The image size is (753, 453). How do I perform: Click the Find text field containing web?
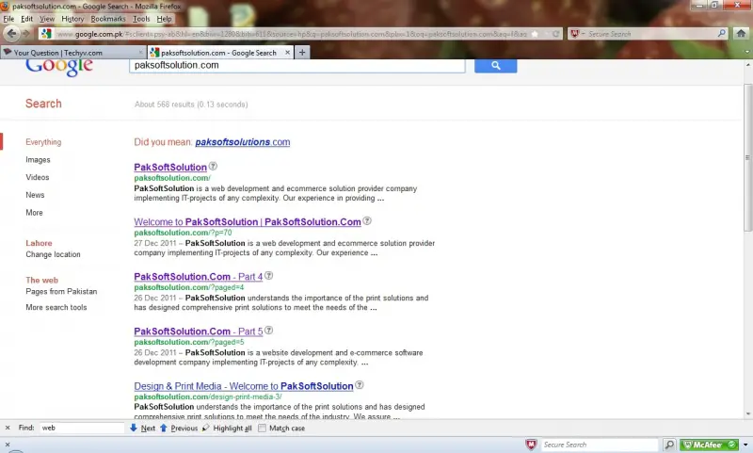(81, 428)
